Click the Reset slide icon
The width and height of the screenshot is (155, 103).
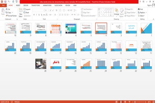(25, 12)
